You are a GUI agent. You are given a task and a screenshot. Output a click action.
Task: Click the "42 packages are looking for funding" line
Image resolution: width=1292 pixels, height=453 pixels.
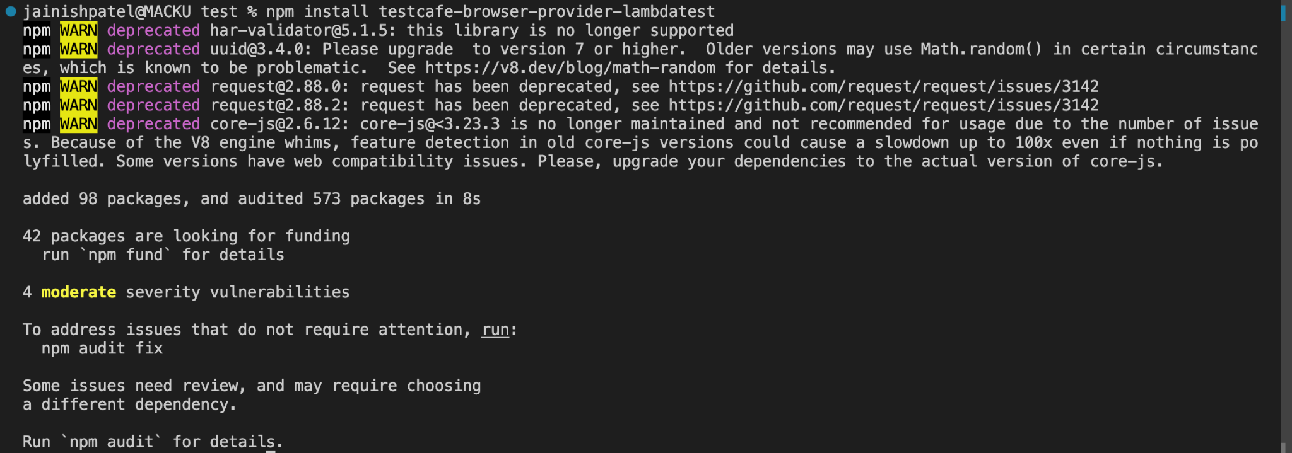(x=186, y=236)
